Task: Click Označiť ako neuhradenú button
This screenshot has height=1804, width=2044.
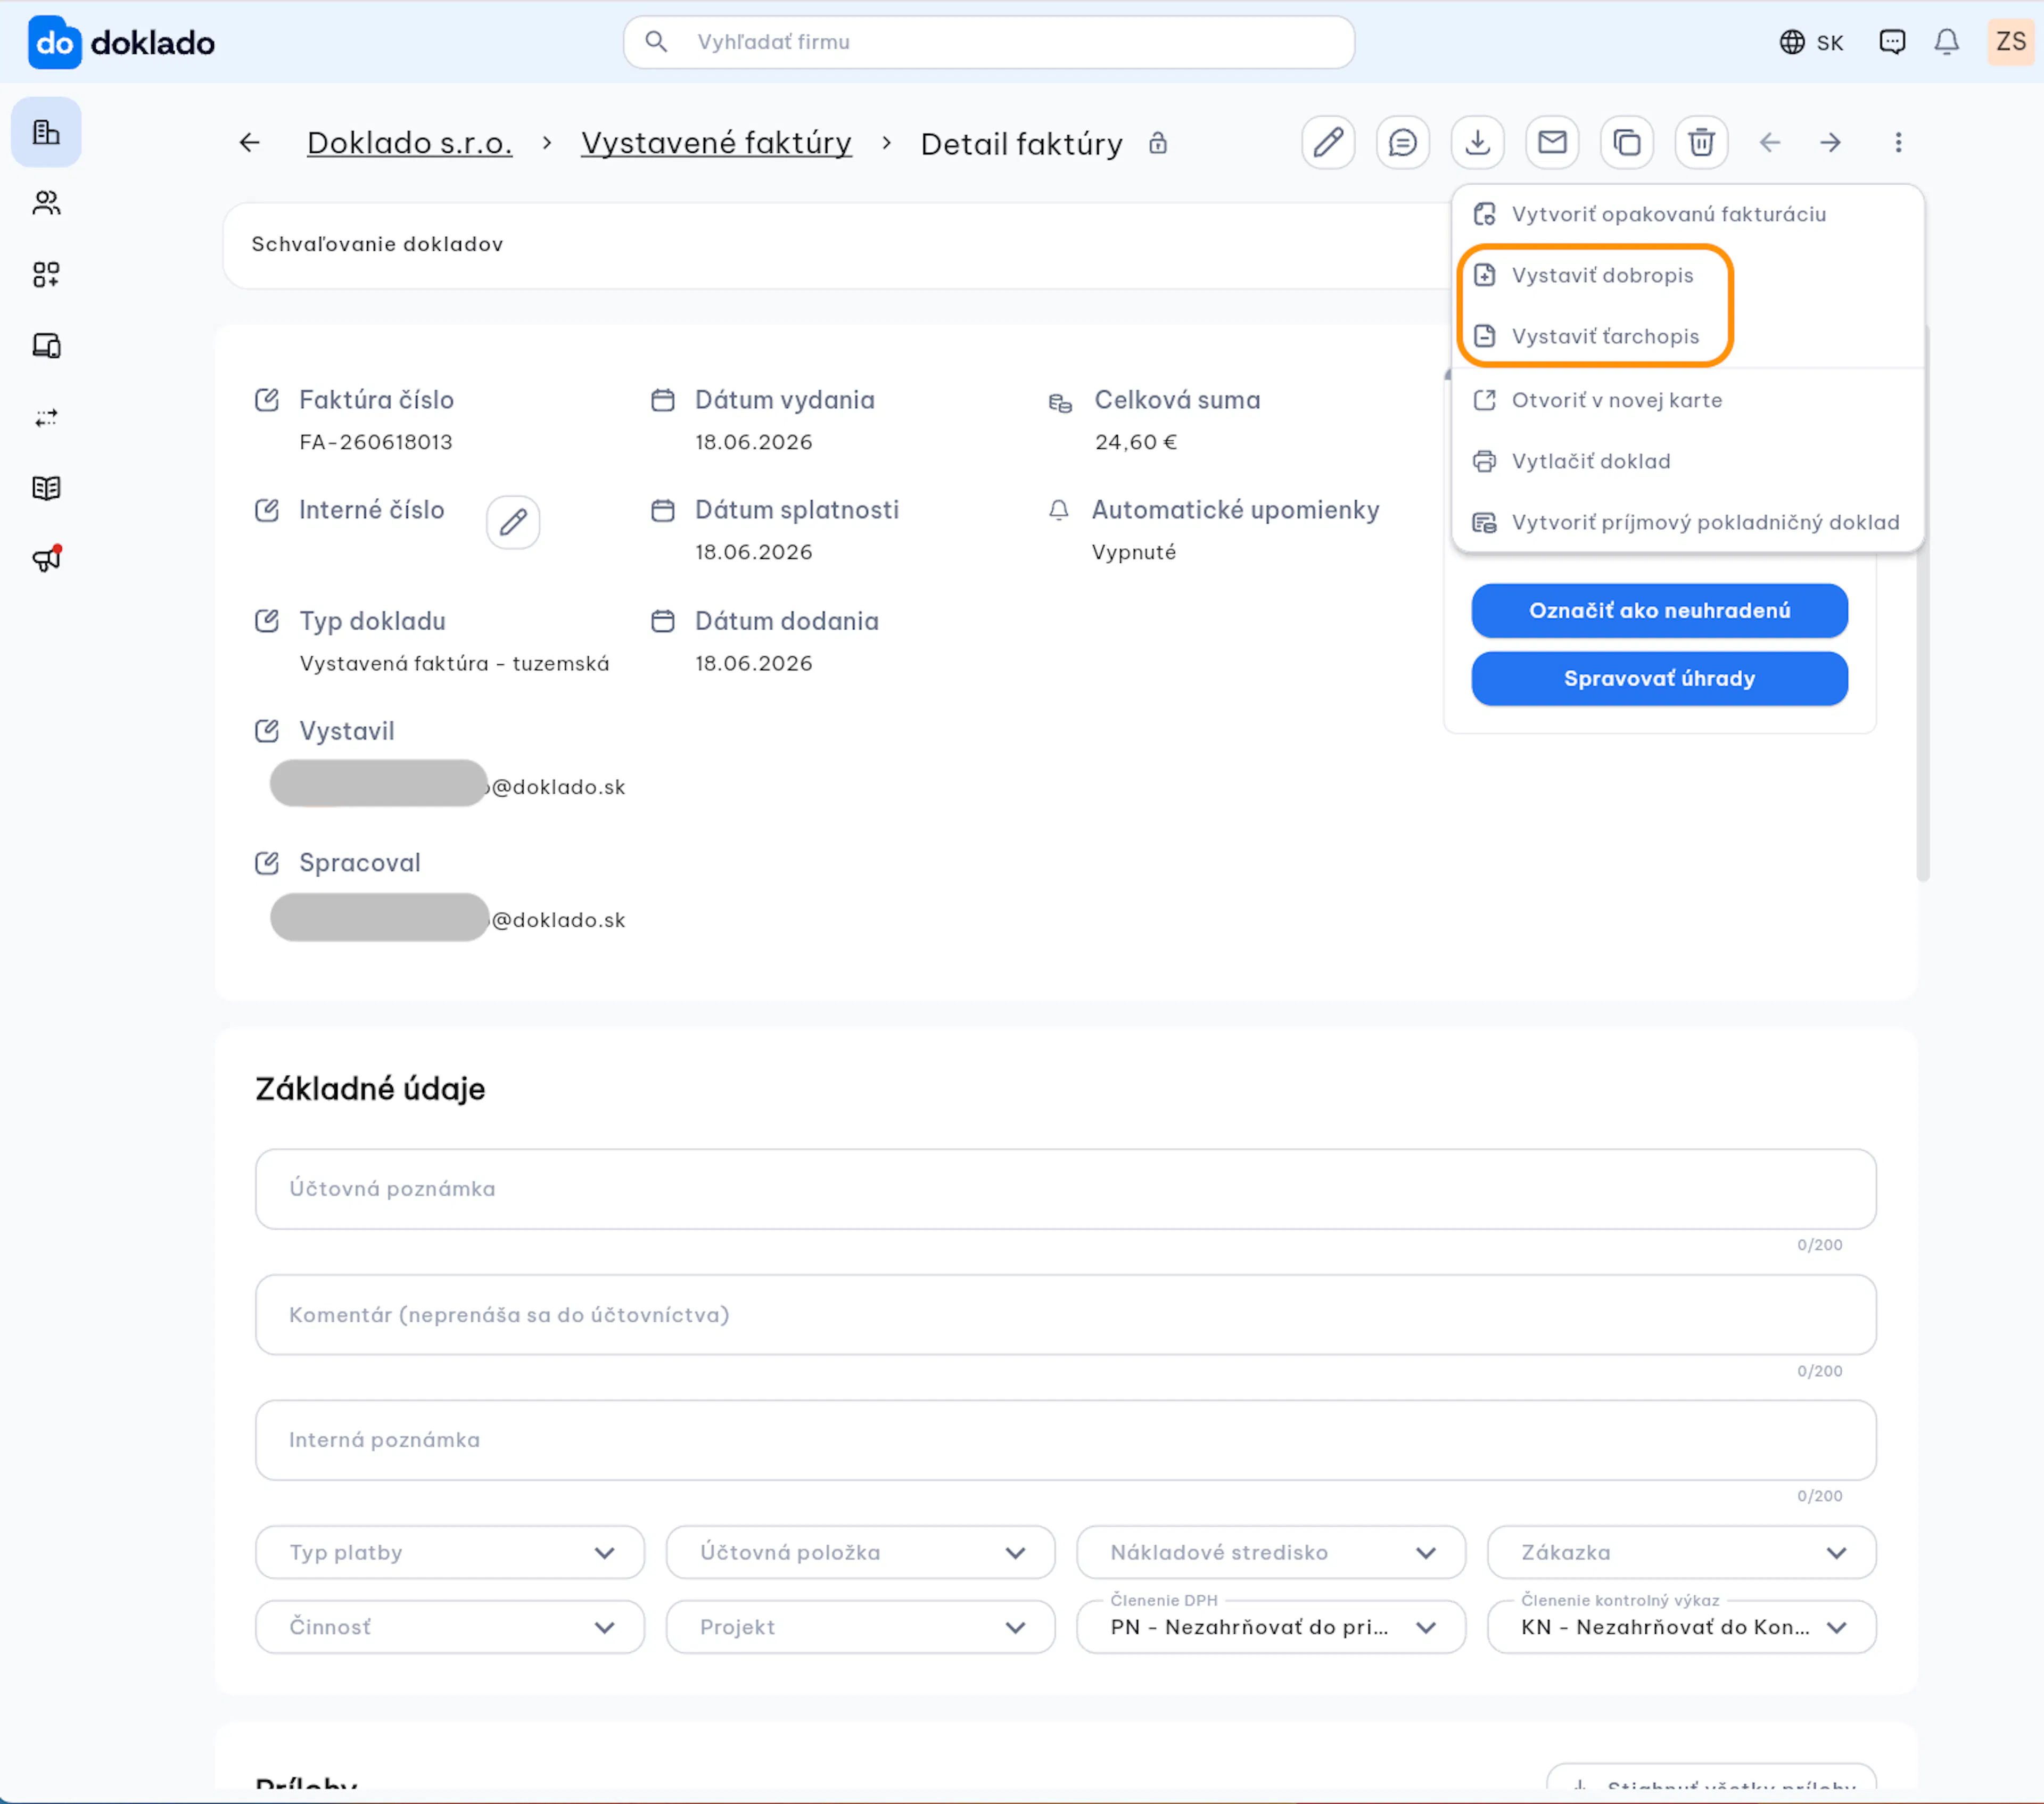Action: tap(1659, 610)
